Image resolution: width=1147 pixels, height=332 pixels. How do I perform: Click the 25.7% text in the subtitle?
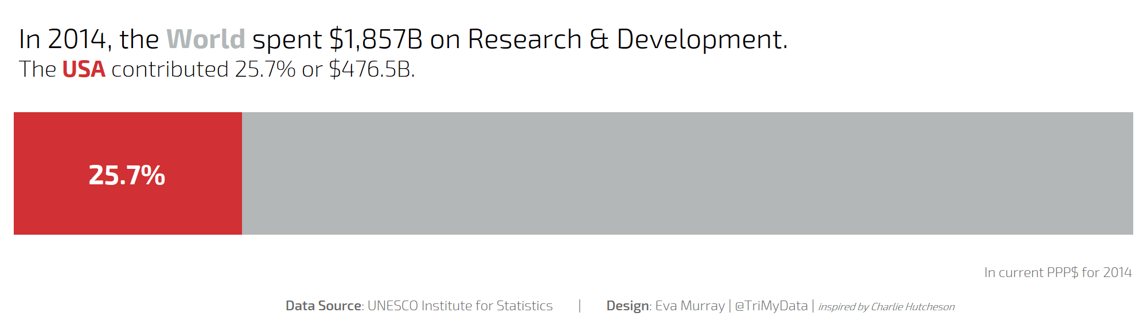point(265,69)
